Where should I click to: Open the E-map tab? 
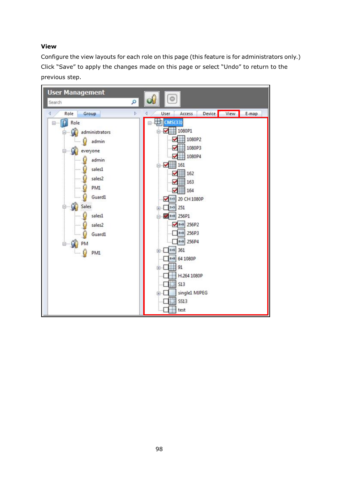click(251, 114)
